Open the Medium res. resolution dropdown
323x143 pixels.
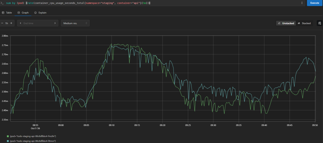75,23
